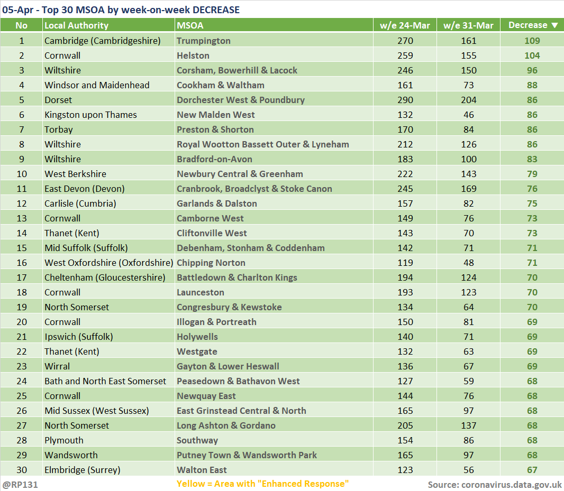
Task: Select Kingston upon Thames local authority cell
Action: coord(90,115)
